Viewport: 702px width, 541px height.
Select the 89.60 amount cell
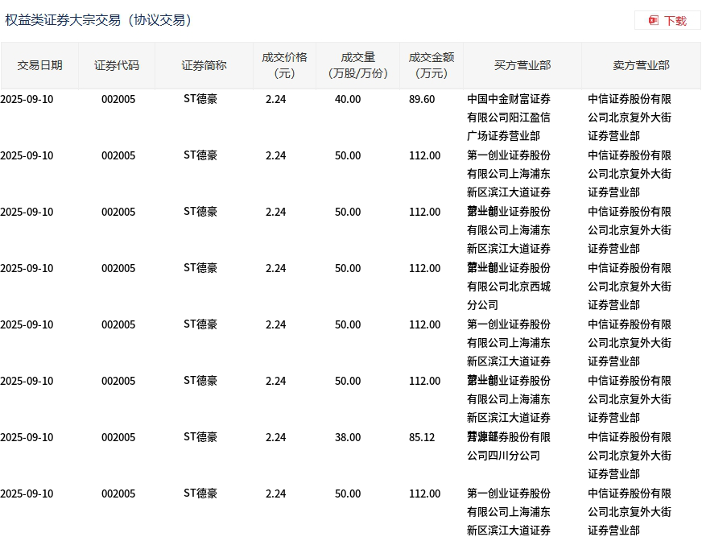pyautogui.click(x=422, y=99)
